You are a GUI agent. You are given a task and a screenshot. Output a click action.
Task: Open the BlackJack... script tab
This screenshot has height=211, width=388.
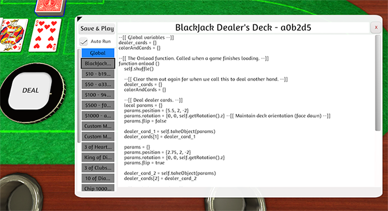98,64
